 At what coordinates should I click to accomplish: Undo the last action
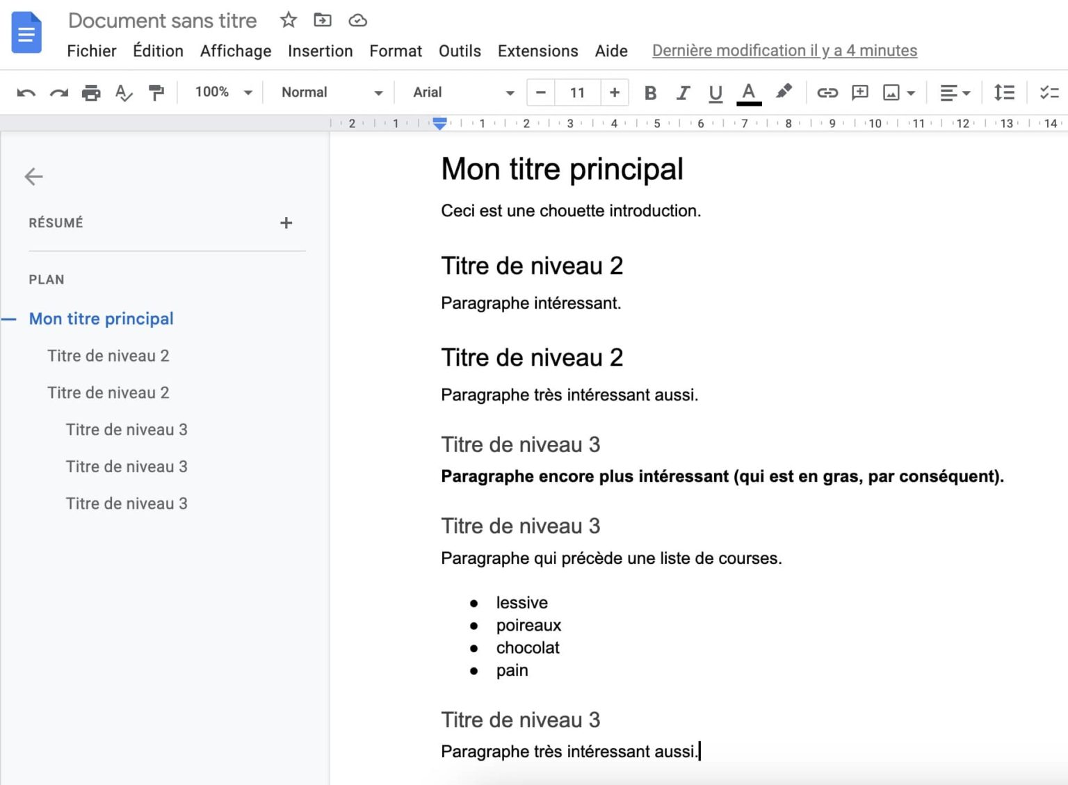coord(26,92)
